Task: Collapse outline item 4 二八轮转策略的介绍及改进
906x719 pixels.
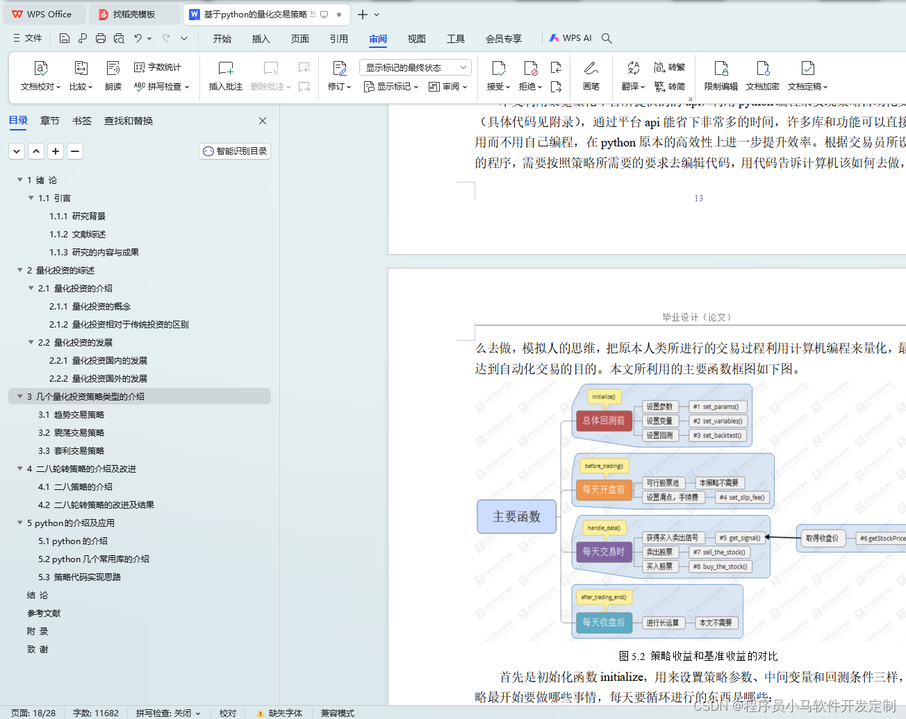Action: [20, 468]
